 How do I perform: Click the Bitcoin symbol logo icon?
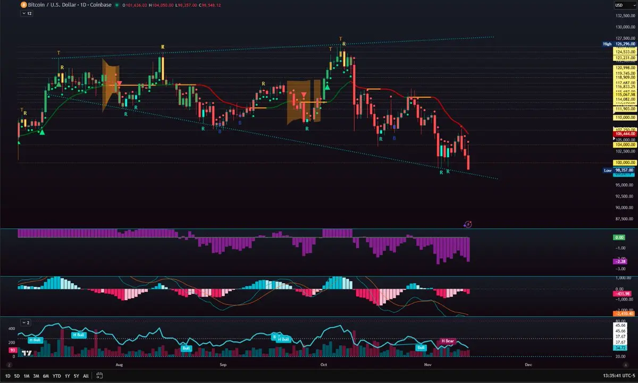[24, 5]
